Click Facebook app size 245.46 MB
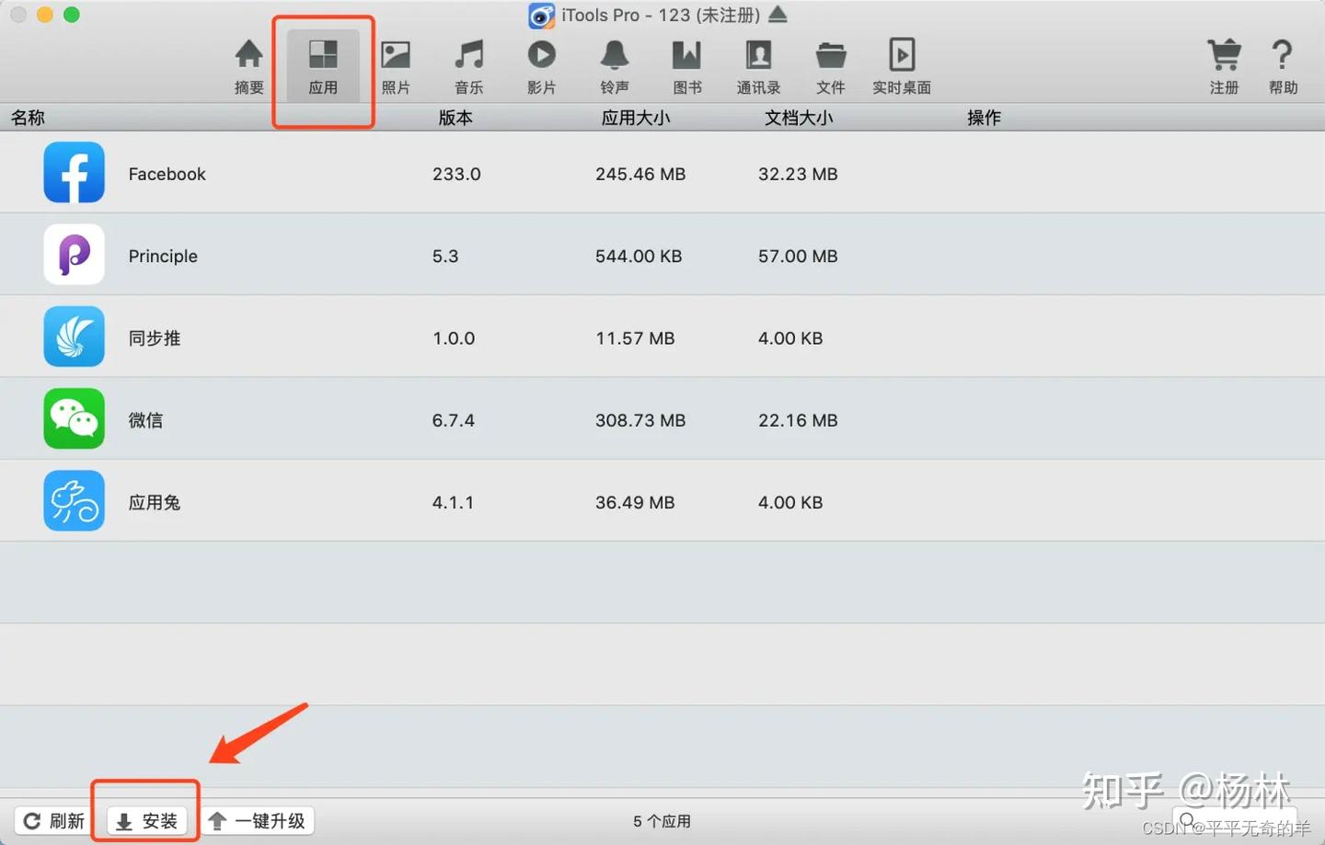Screen dimensions: 1325x845 click(640, 174)
